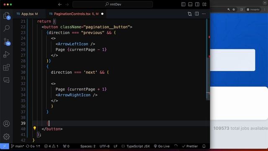The width and height of the screenshot is (268, 151).
Task: Go forward with the navigation arrow
Action: click(67, 5)
